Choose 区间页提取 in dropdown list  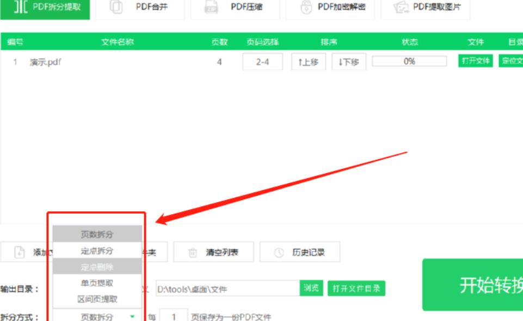coord(97,299)
